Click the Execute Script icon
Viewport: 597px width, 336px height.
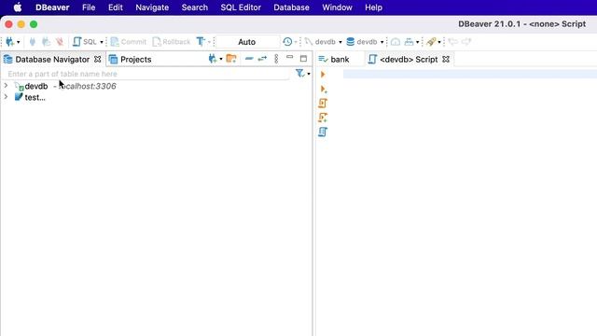[323, 104]
